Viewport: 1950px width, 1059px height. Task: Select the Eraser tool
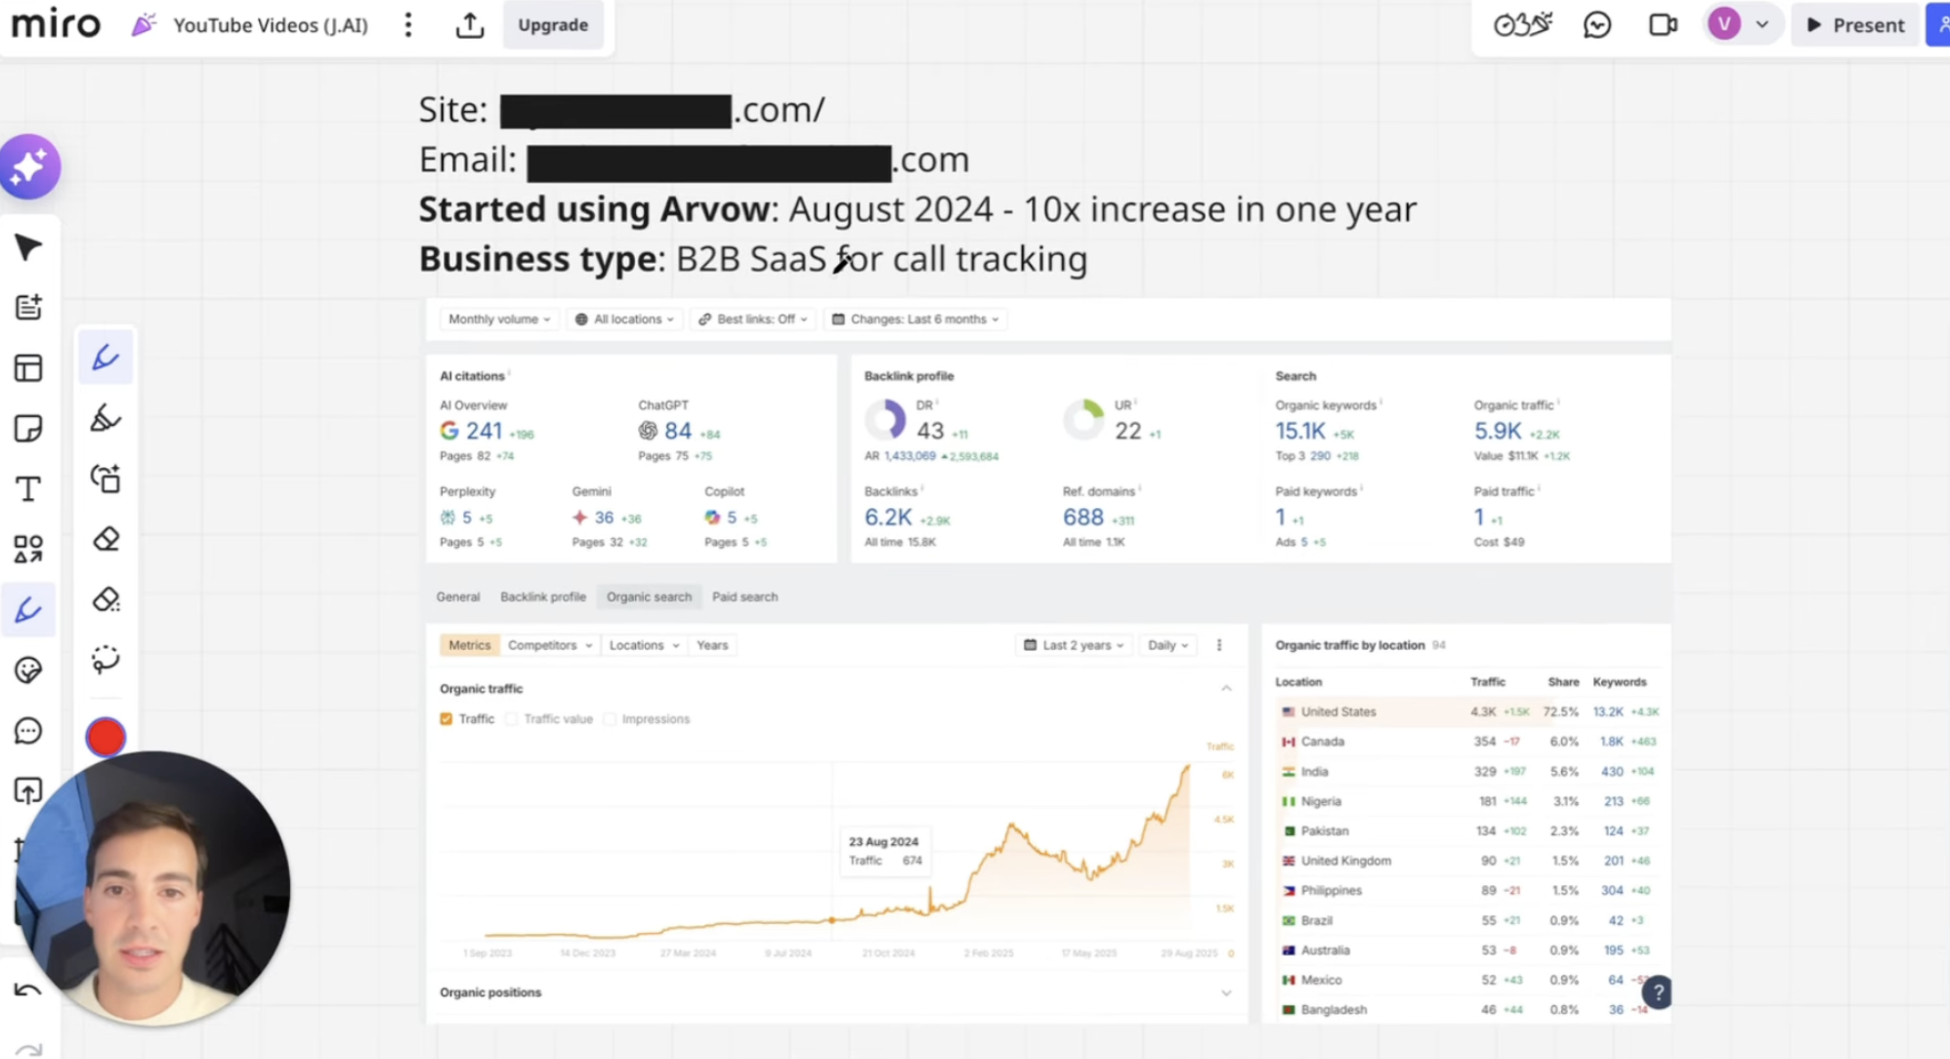pos(106,538)
